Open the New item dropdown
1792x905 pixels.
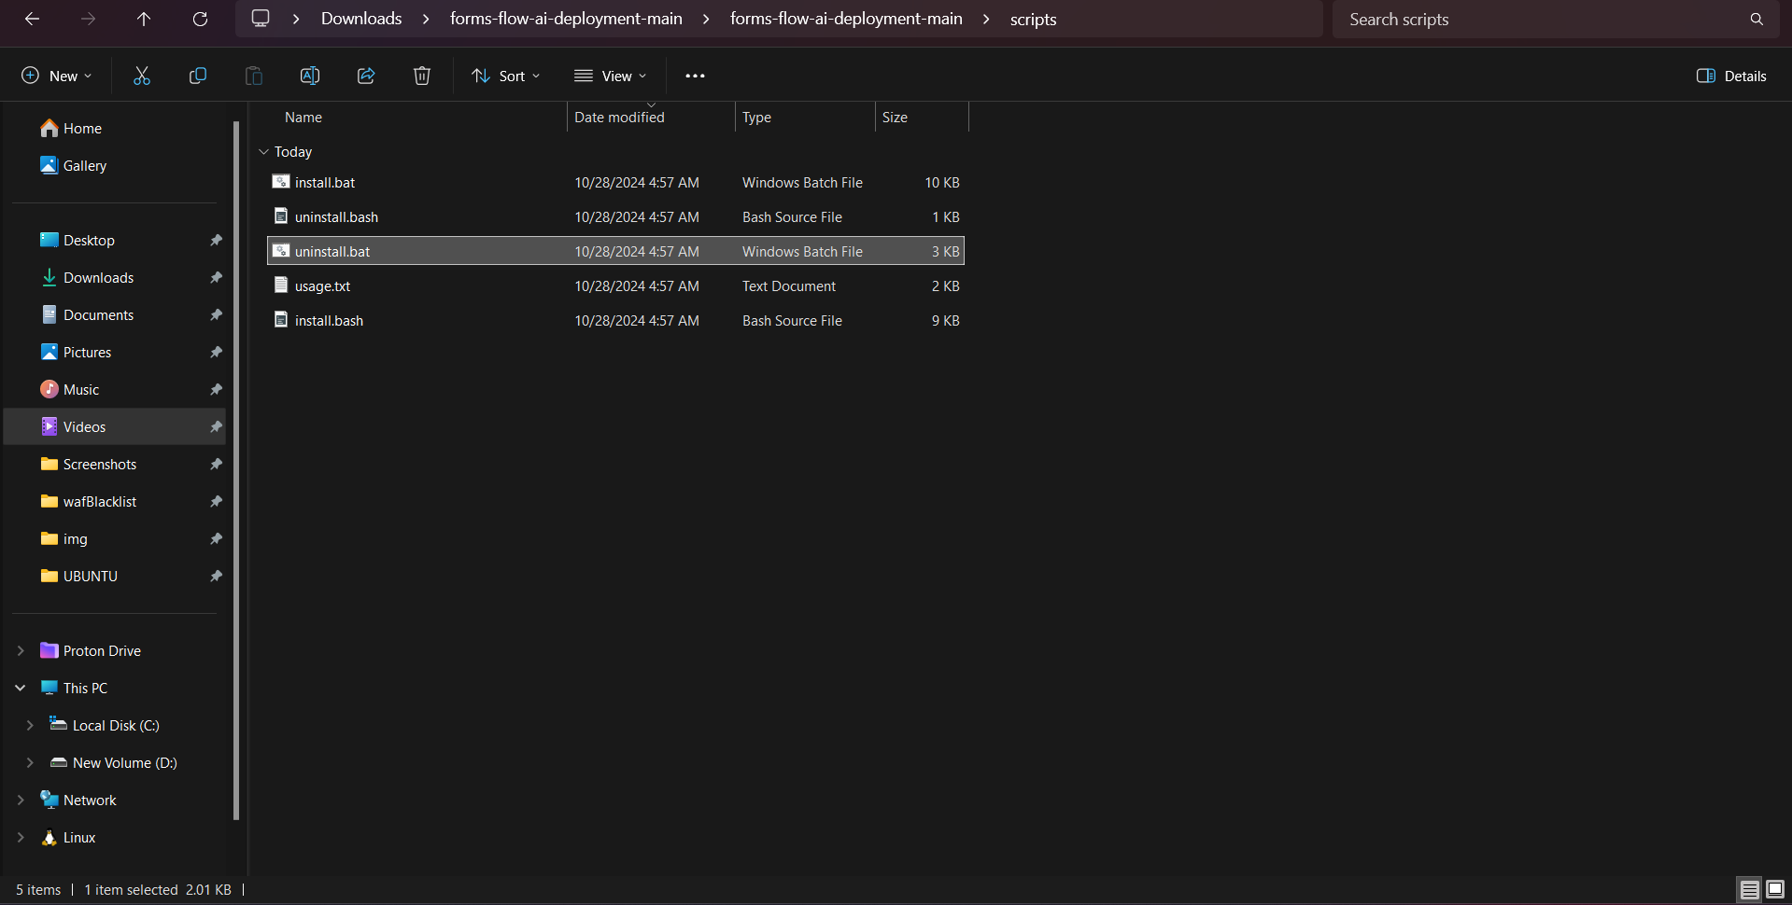coord(56,76)
